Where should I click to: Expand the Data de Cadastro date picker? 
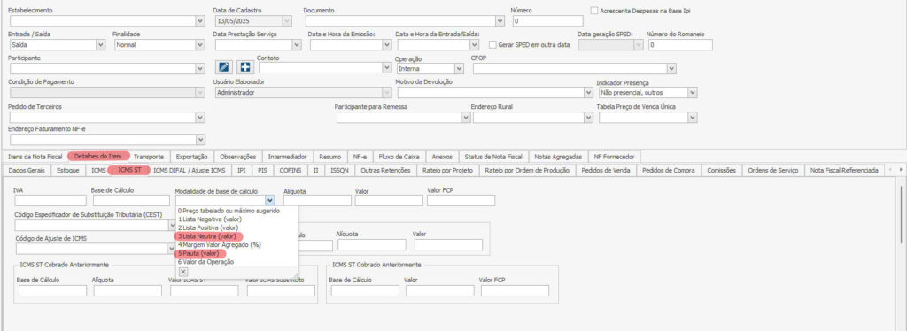[287, 20]
